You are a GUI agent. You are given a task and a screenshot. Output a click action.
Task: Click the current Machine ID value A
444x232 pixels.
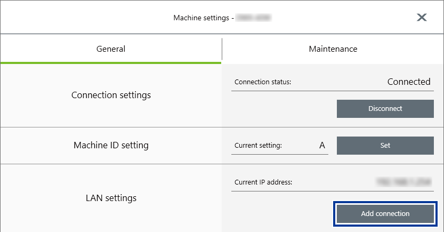pyautogui.click(x=322, y=145)
